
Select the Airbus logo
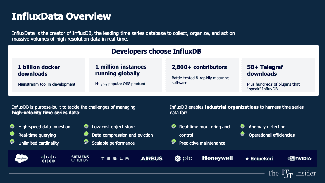[152, 158]
